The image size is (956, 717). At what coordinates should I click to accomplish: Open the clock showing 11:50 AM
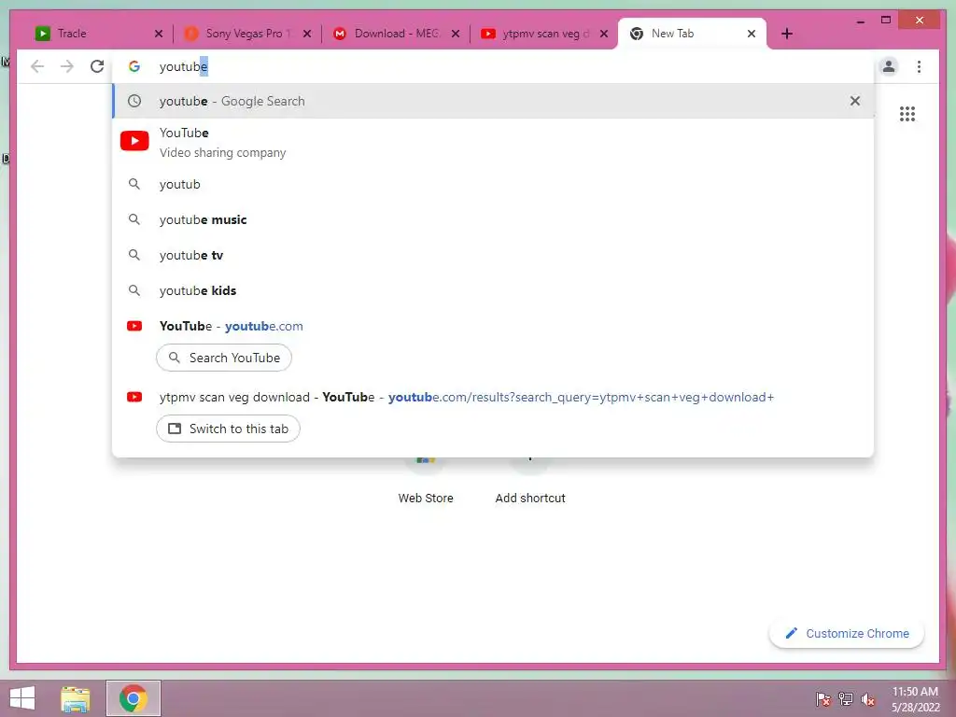pos(915,699)
